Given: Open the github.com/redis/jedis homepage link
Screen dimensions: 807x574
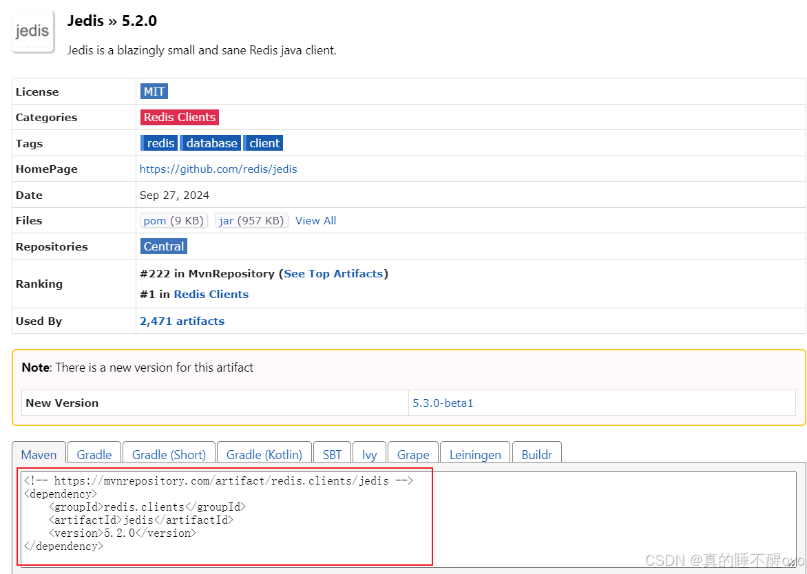Looking at the screenshot, I should pyautogui.click(x=218, y=169).
